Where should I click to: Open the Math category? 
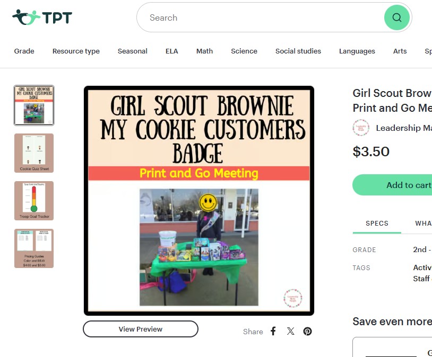[204, 51]
